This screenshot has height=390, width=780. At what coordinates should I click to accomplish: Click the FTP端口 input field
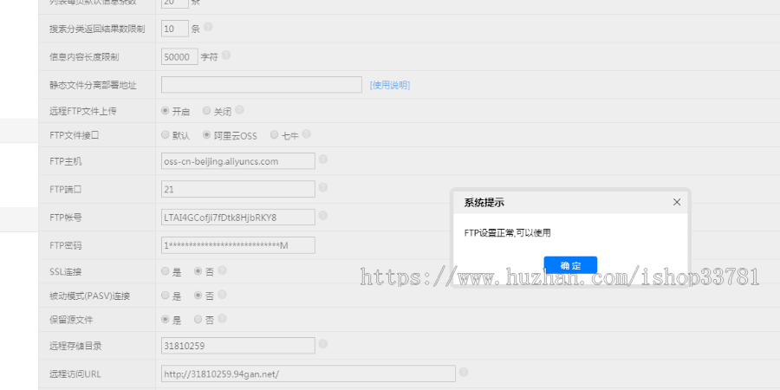[237, 189]
